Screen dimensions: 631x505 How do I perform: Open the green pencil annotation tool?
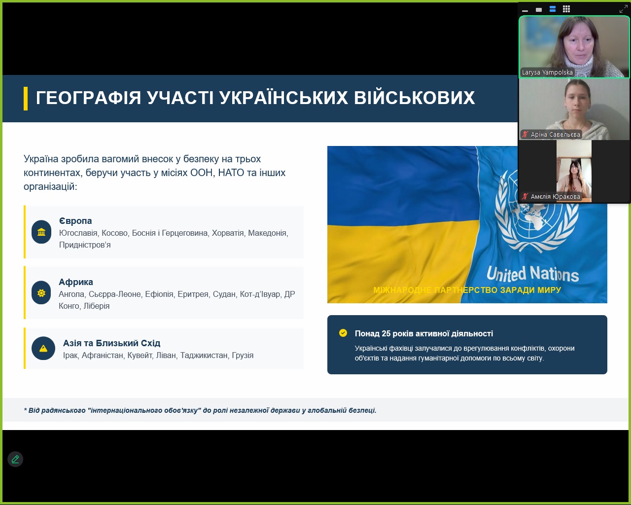click(15, 459)
